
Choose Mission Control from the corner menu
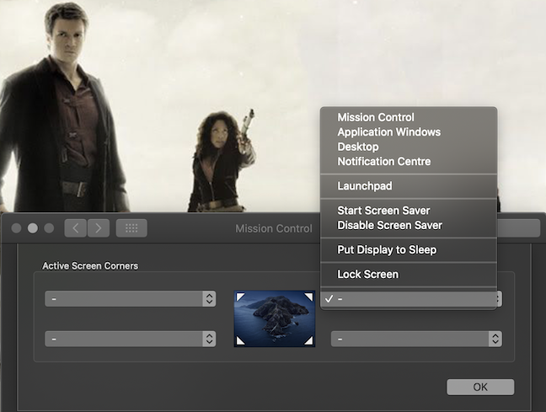[409, 117]
